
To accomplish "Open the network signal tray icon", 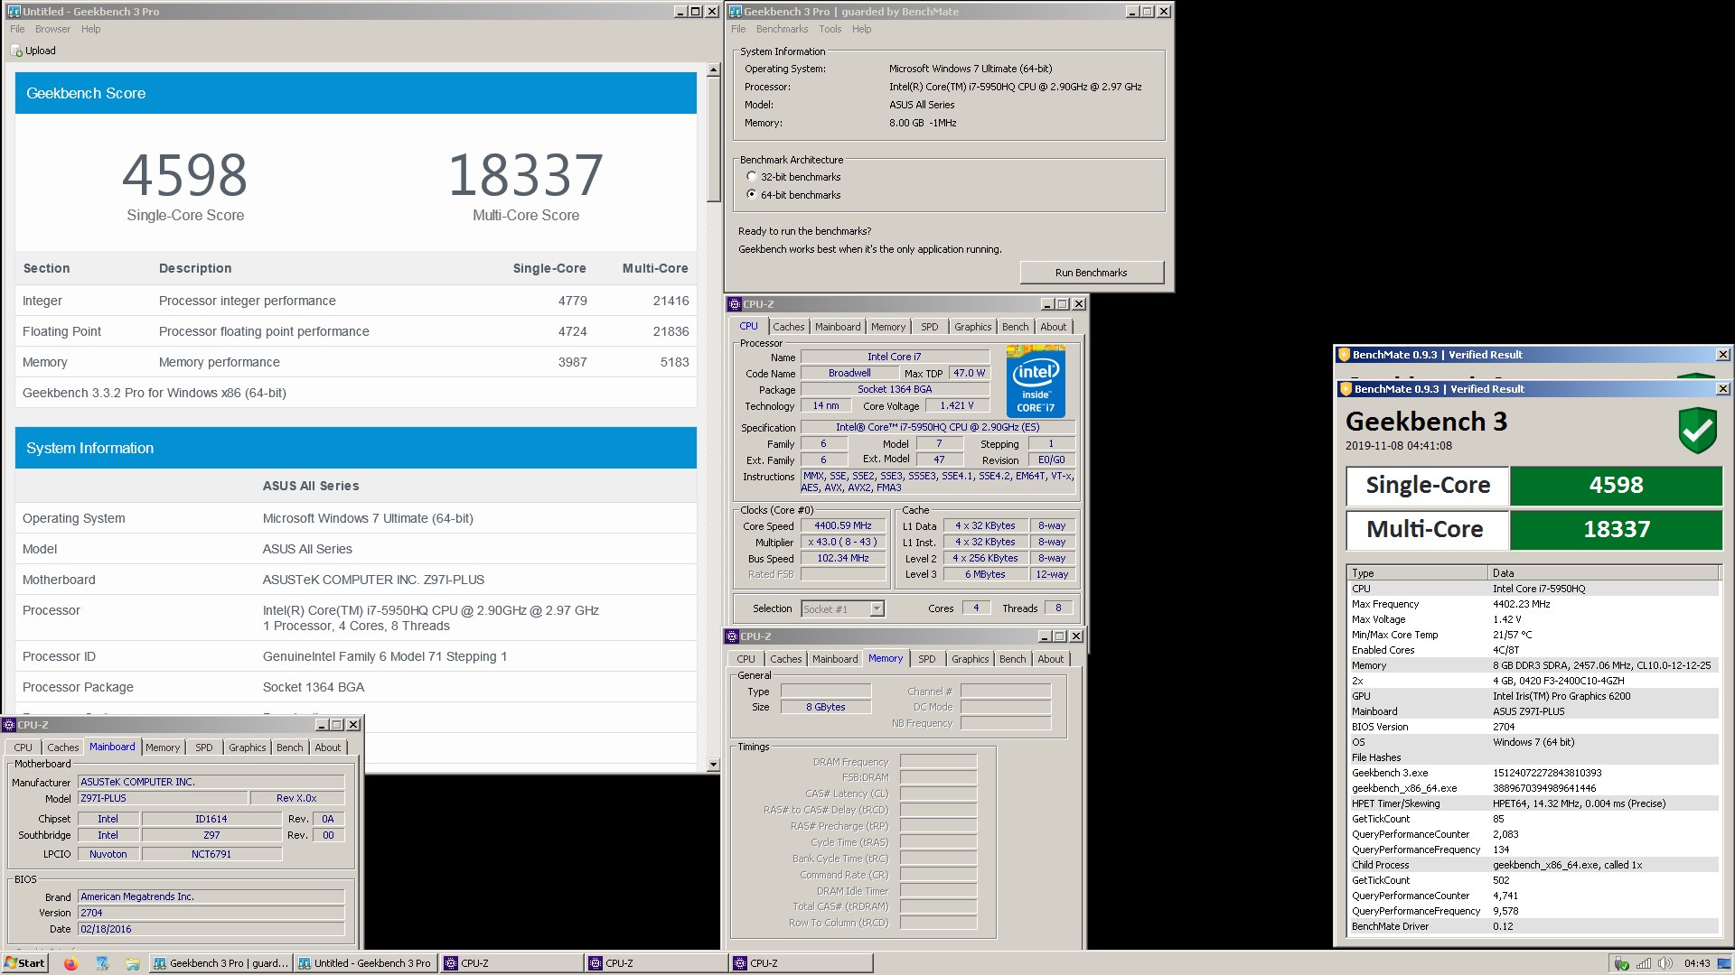I will click(x=1644, y=963).
